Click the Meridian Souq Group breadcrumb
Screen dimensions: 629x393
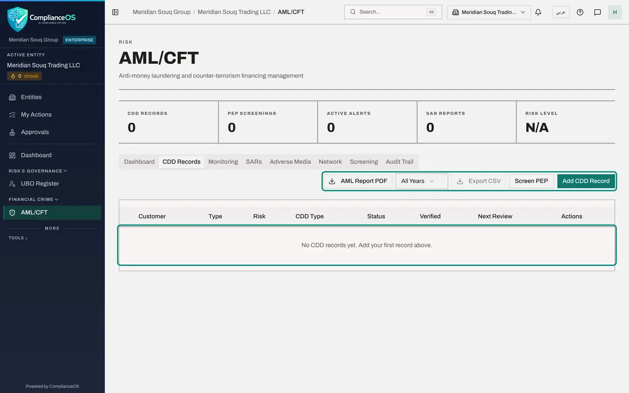pyautogui.click(x=162, y=12)
